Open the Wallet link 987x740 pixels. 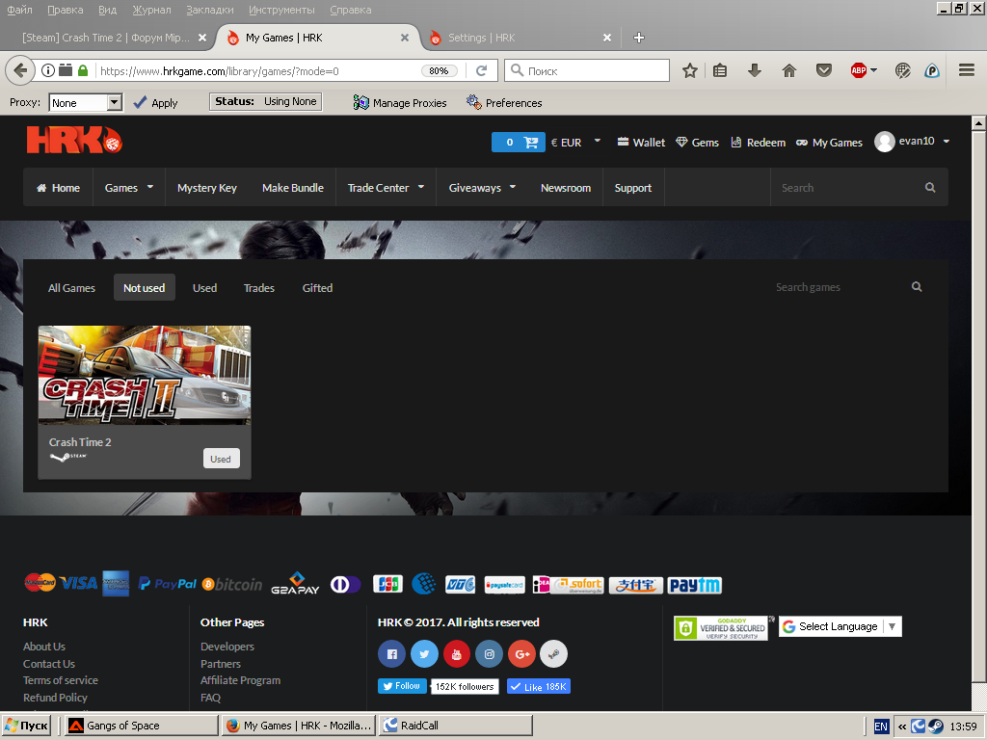coord(641,143)
